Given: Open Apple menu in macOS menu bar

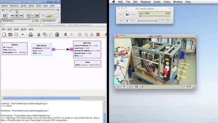Looking at the screenshot, I should click(113, 2).
